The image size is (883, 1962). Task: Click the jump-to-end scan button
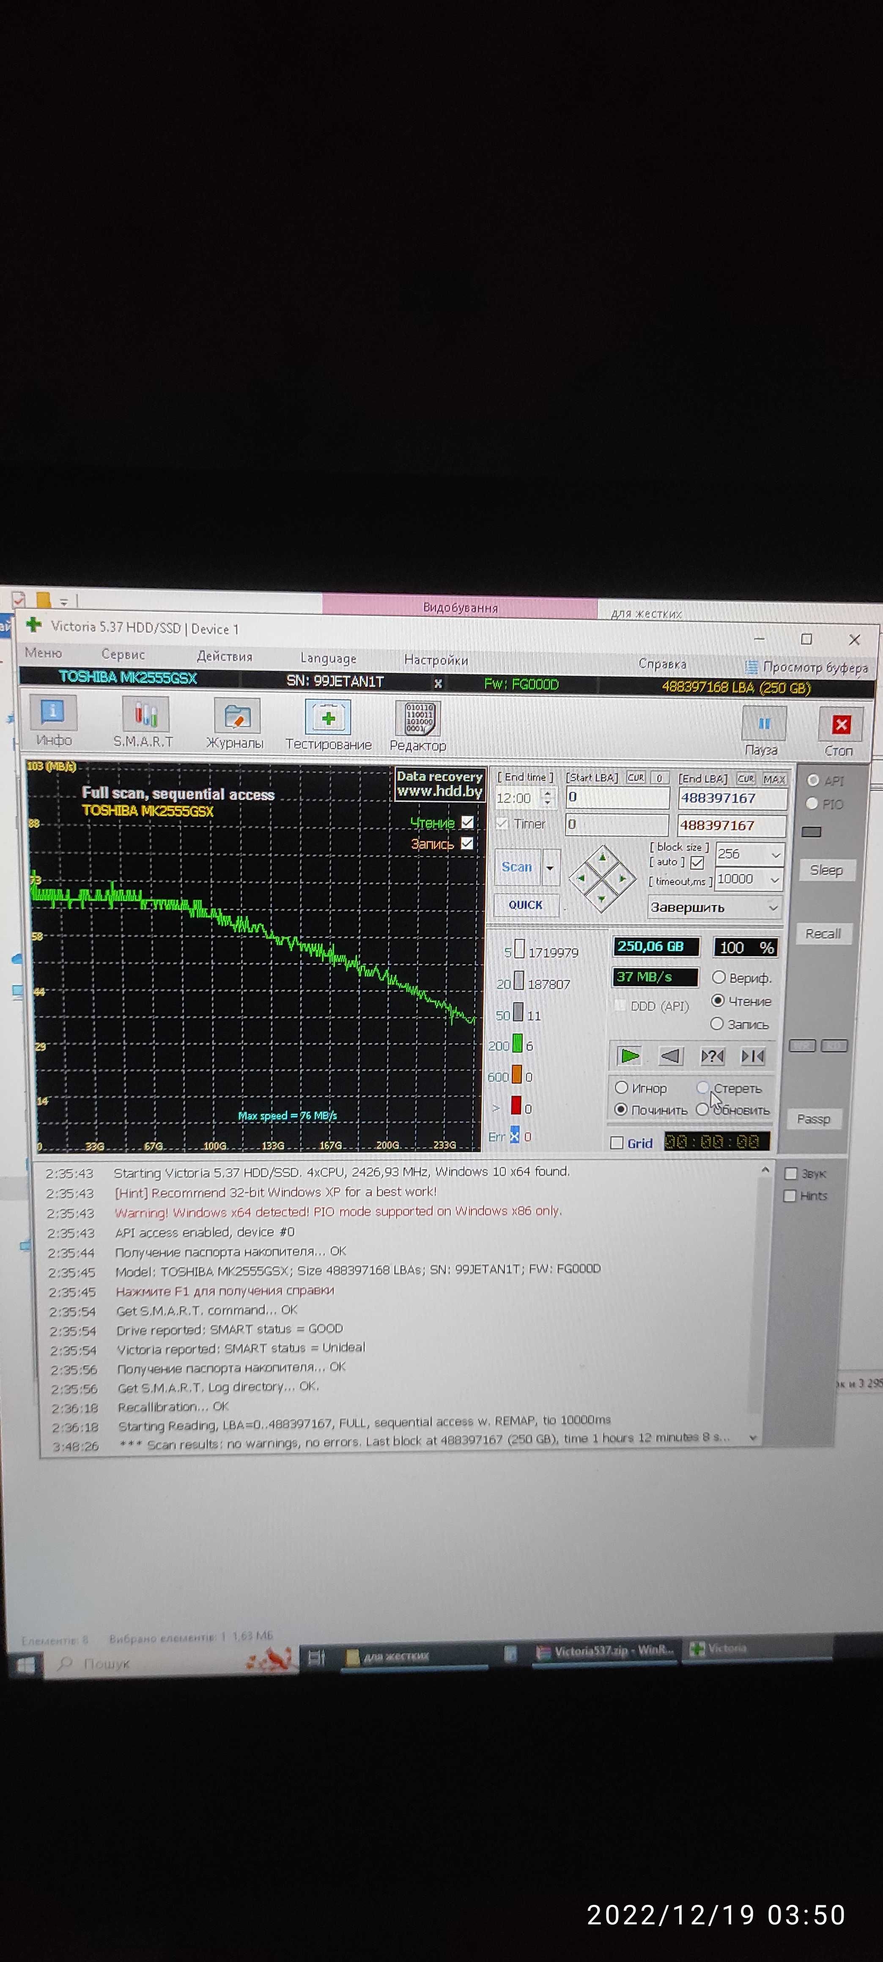[x=754, y=1056]
